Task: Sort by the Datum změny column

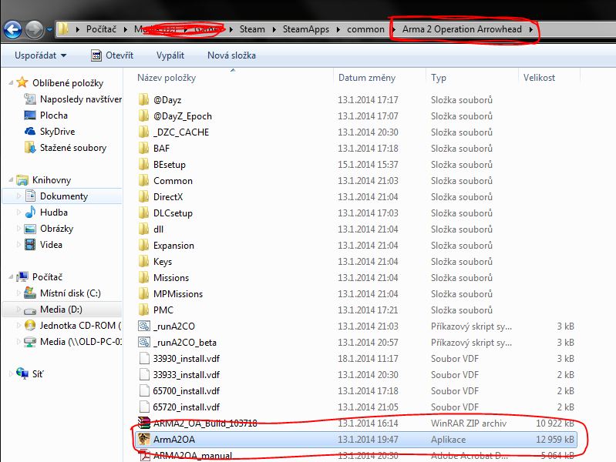Action: (x=379, y=77)
